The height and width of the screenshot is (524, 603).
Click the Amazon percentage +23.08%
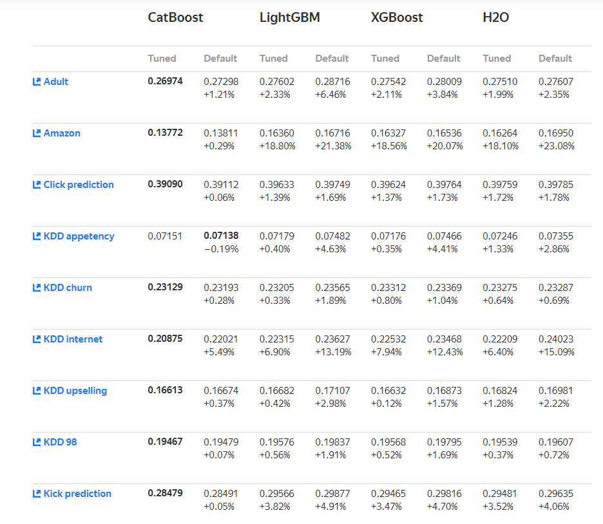click(557, 146)
